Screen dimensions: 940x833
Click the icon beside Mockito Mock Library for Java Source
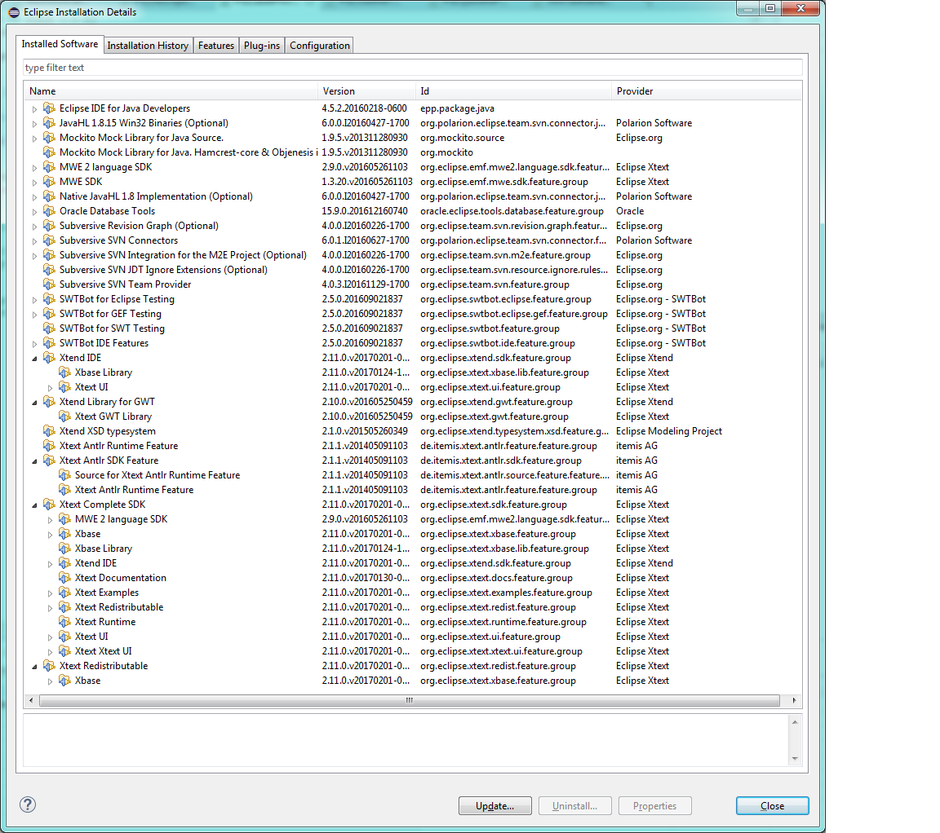49,138
